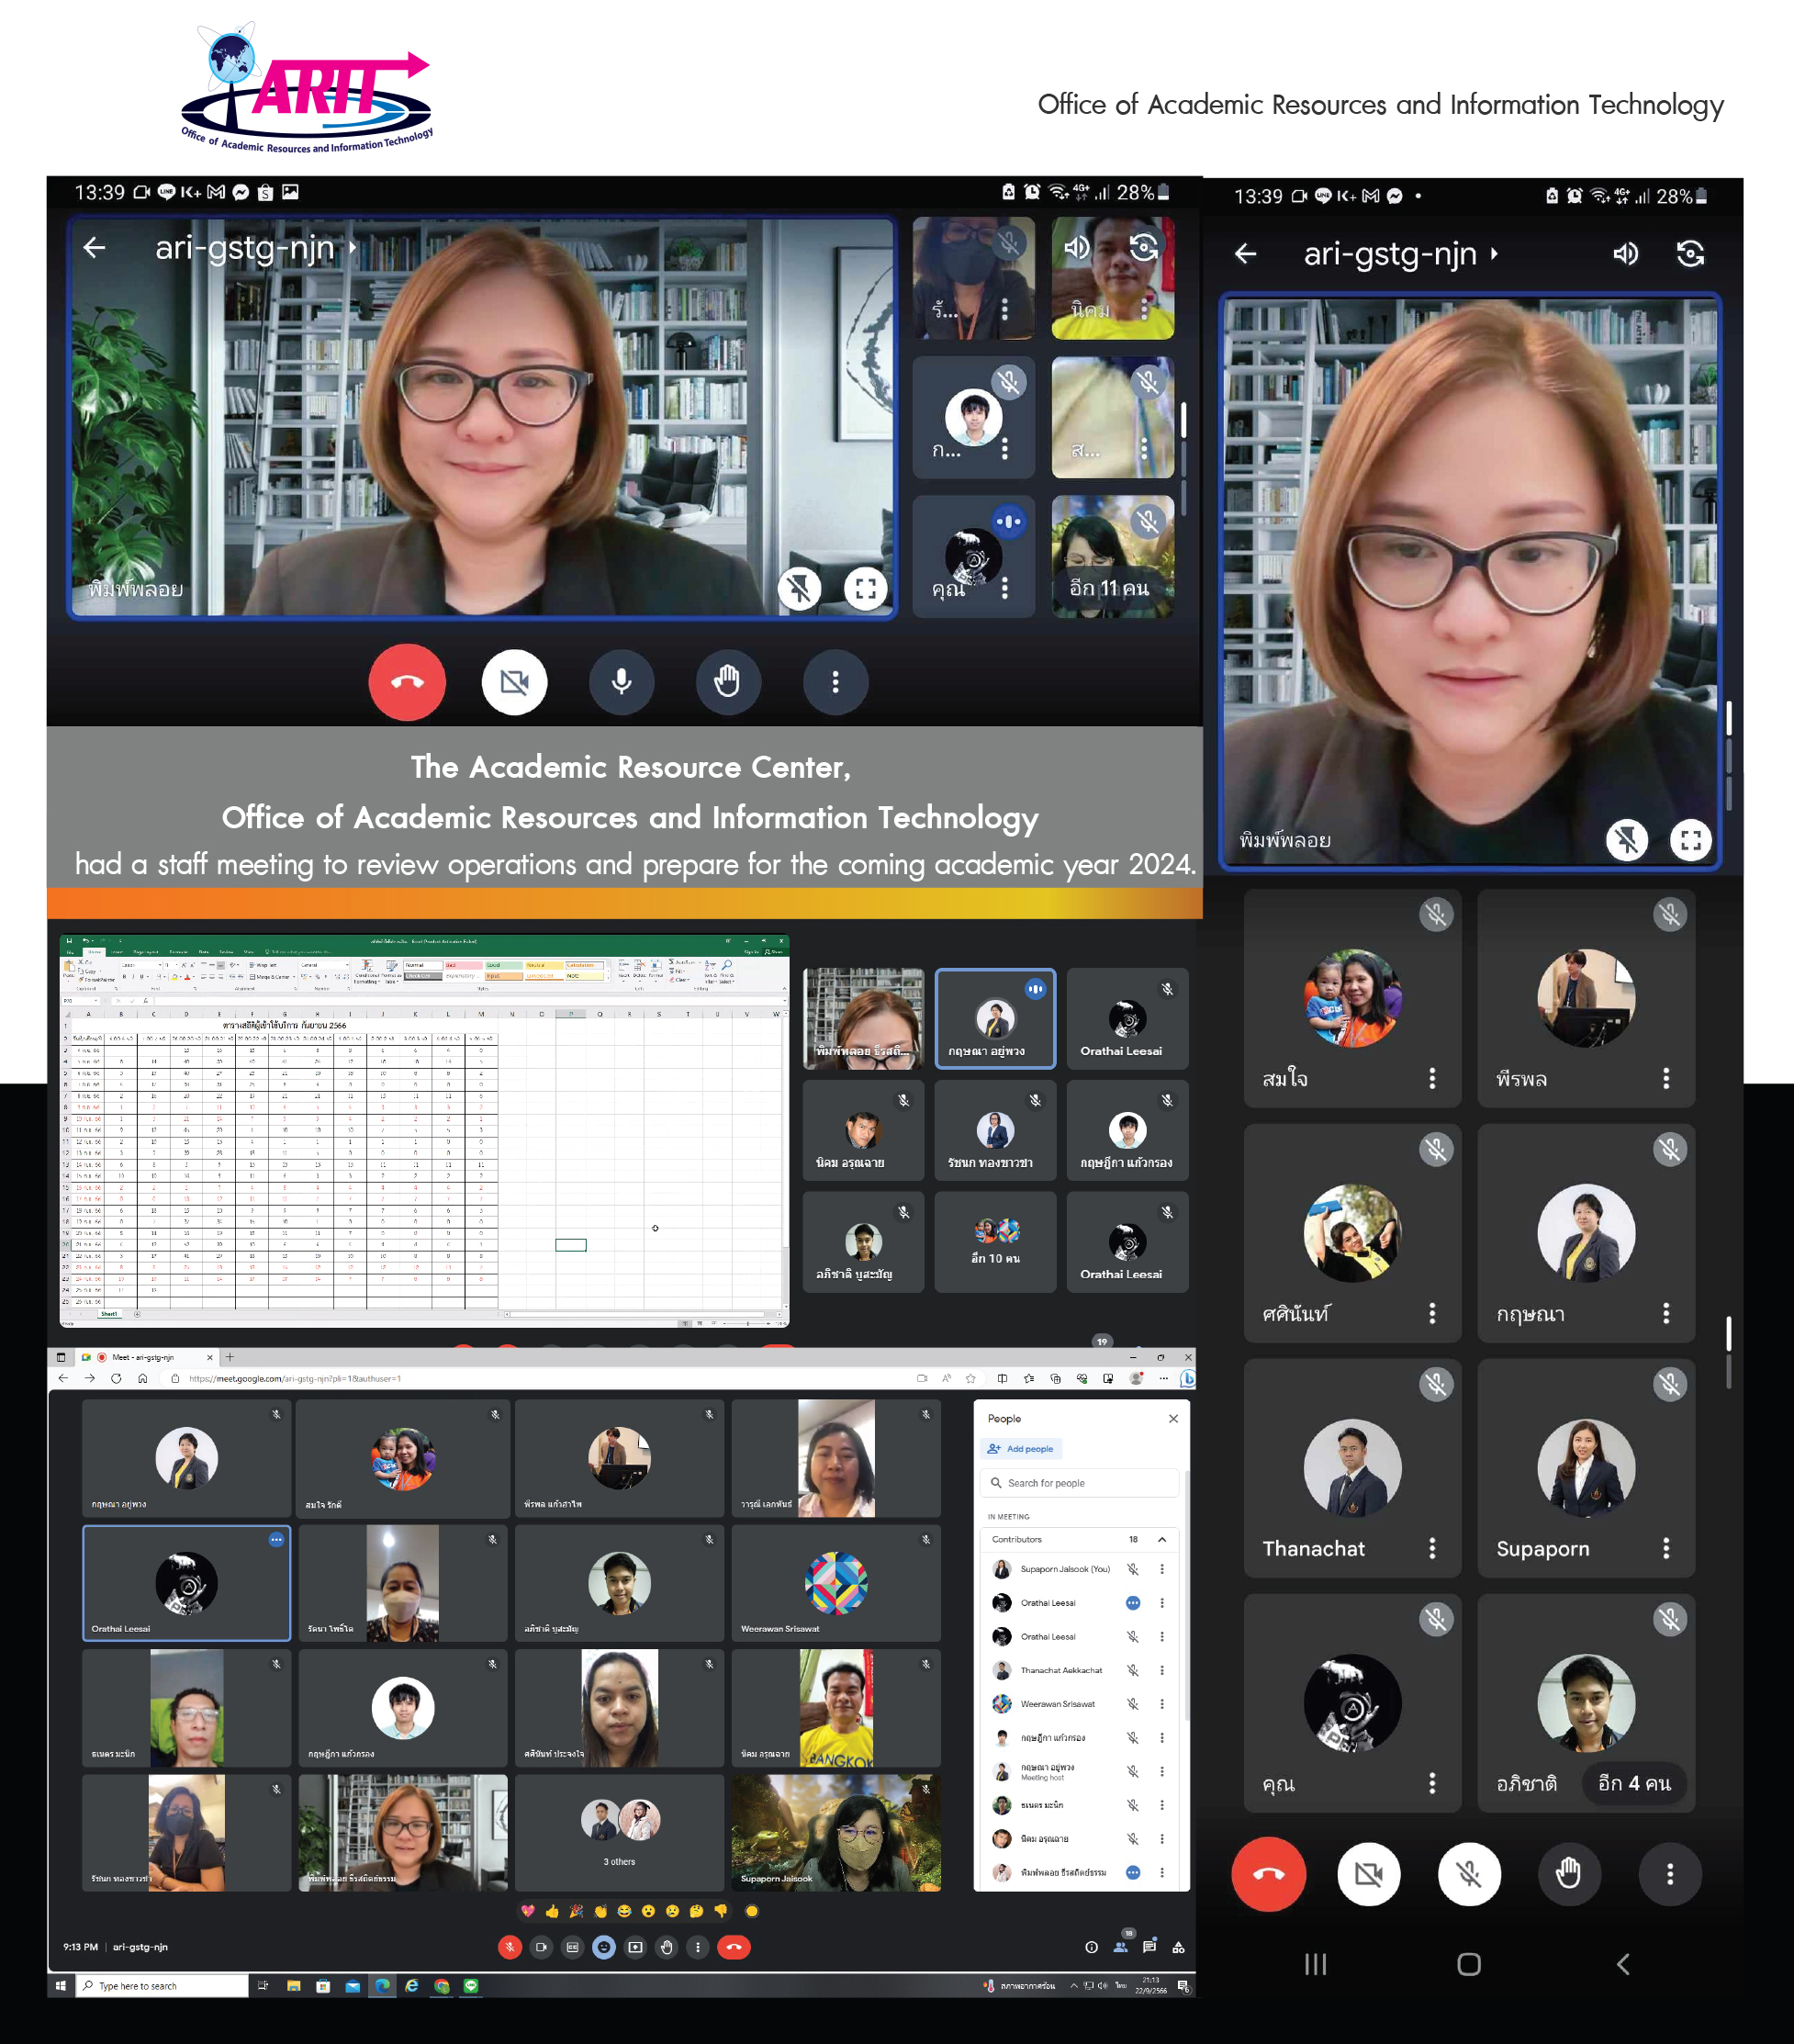Open the three-dot more options menu in the desktop Meet toolbar
1794x2044 pixels.
click(x=698, y=1947)
